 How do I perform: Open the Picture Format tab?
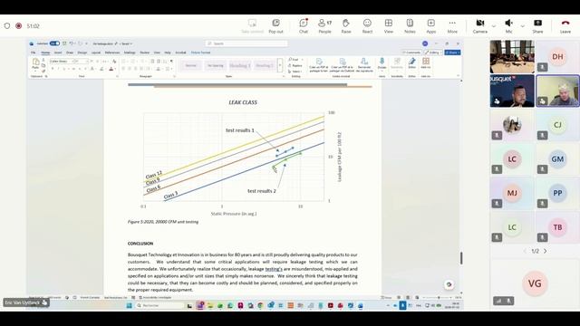click(200, 53)
